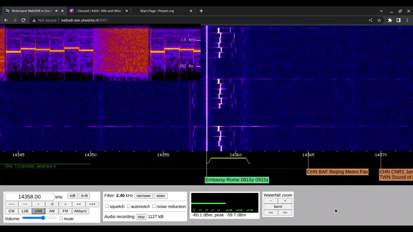413x232 pixels.
Task: Select FM mode
Action: pyautogui.click(x=65, y=211)
